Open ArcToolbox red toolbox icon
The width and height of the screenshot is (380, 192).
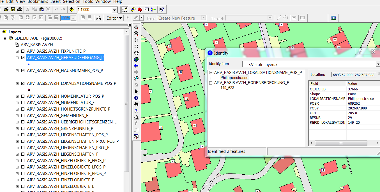[140, 10]
